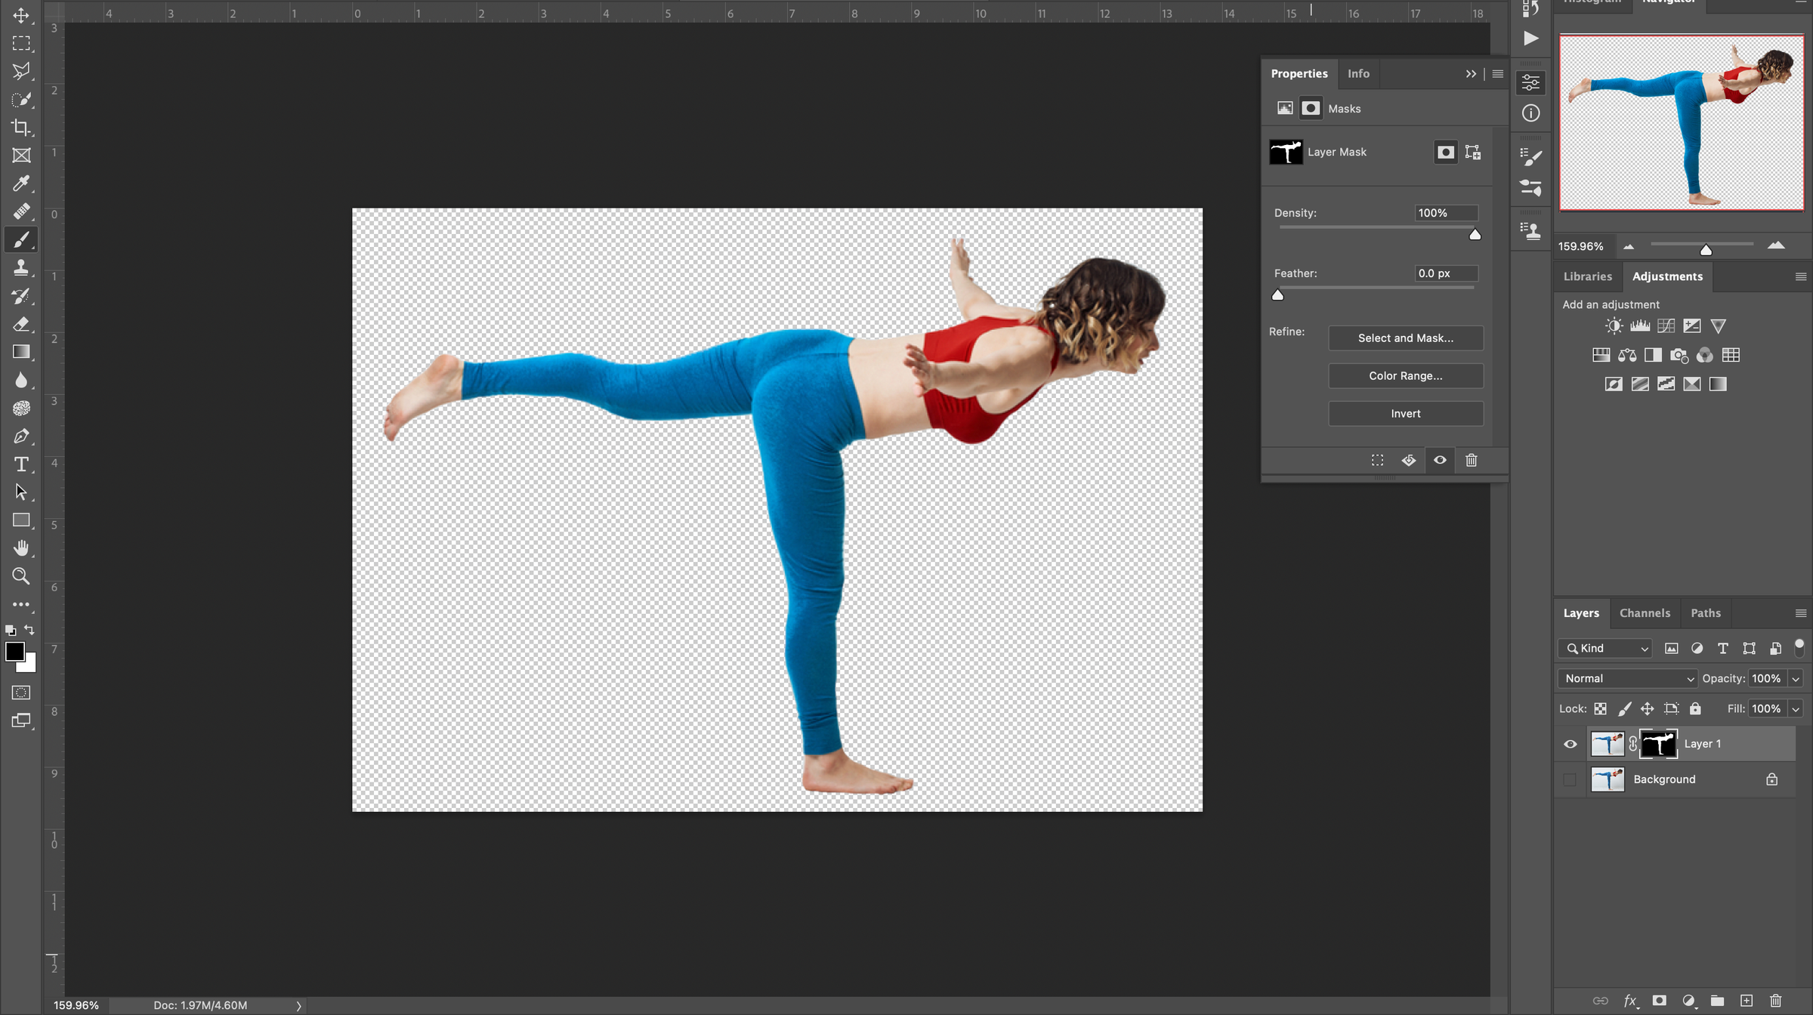Activate the Horizontal Type tool
This screenshot has width=1813, height=1015.
21,464
